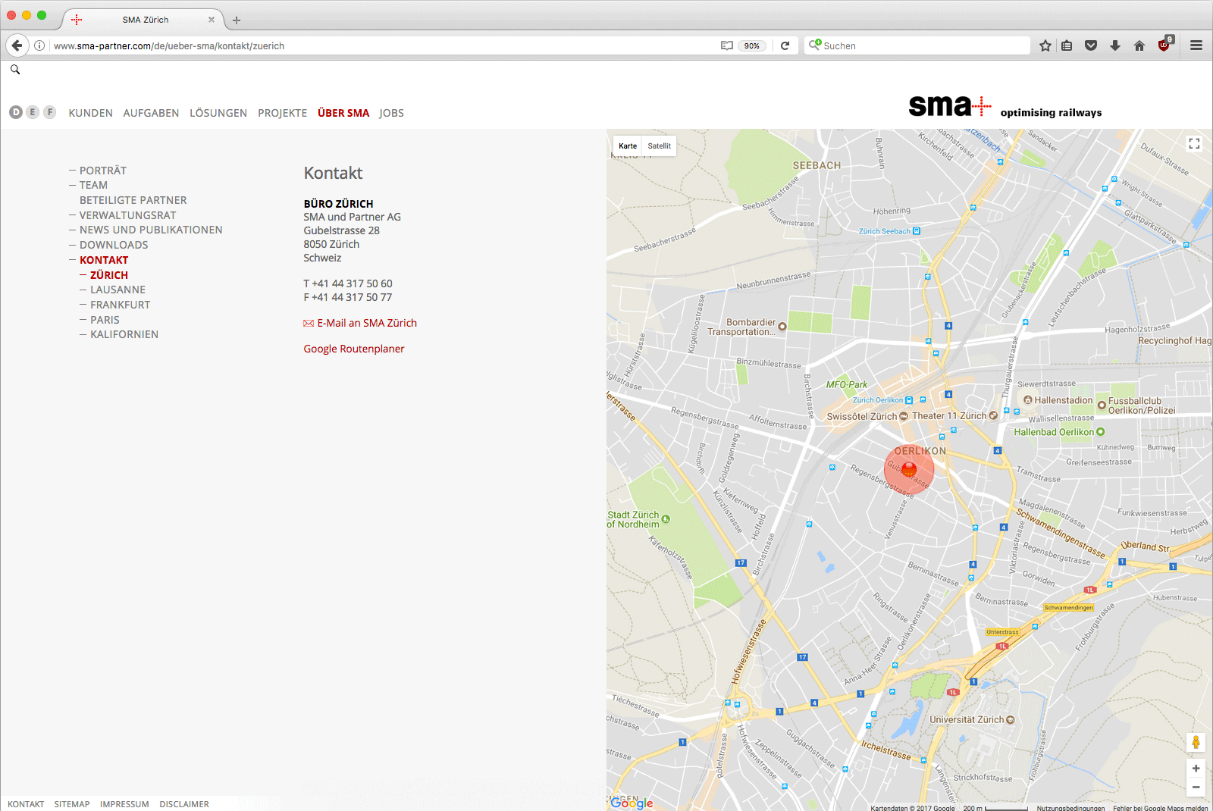Click E-Mail an SMA Zürich link
The image size is (1213, 811).
(367, 323)
